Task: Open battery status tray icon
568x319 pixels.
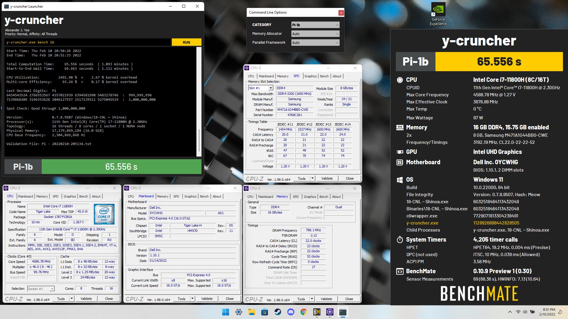Action: coord(532,312)
